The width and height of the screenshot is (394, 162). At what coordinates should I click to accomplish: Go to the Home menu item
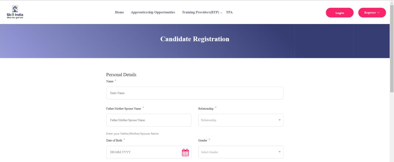click(x=120, y=12)
